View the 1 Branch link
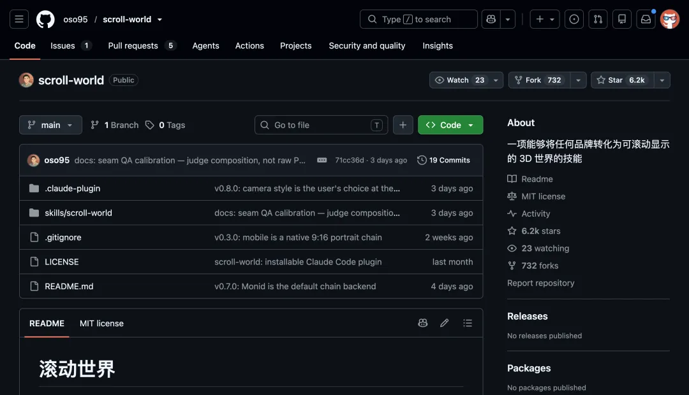The height and width of the screenshot is (395, 689). [x=115, y=125]
